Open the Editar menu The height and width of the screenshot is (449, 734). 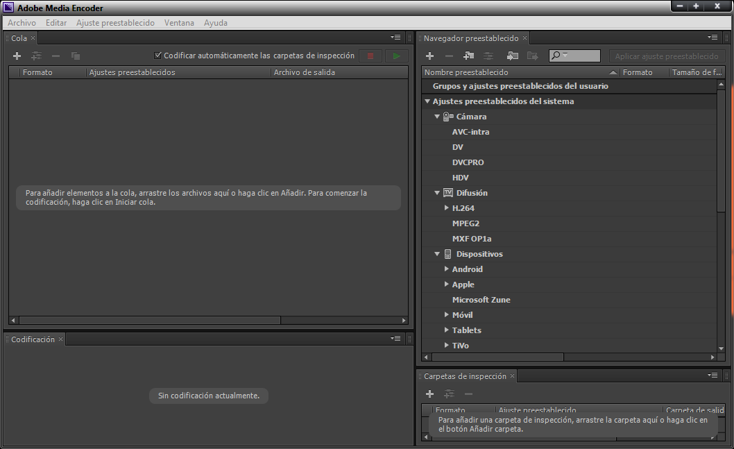click(56, 22)
